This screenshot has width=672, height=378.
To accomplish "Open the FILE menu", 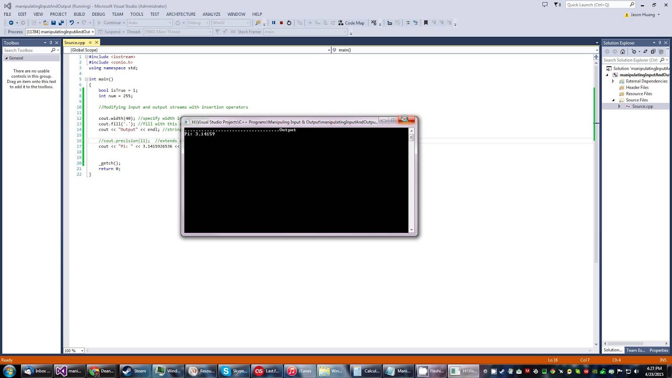I will 7,14.
